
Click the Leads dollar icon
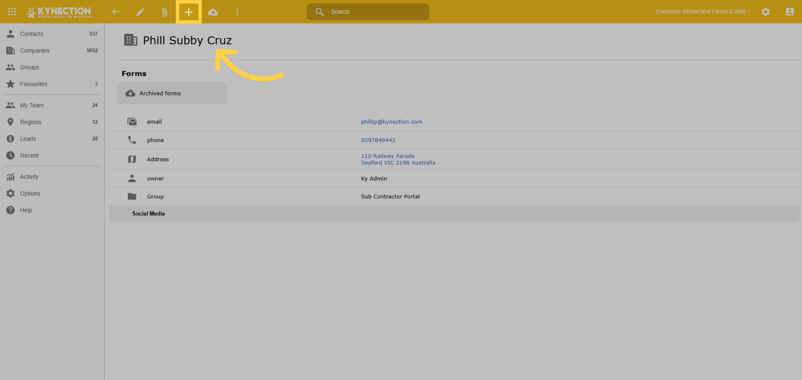[x=10, y=139]
